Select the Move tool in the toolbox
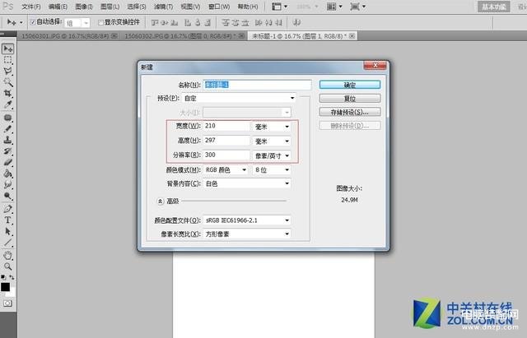The width and height of the screenshot is (527, 338). 7,49
